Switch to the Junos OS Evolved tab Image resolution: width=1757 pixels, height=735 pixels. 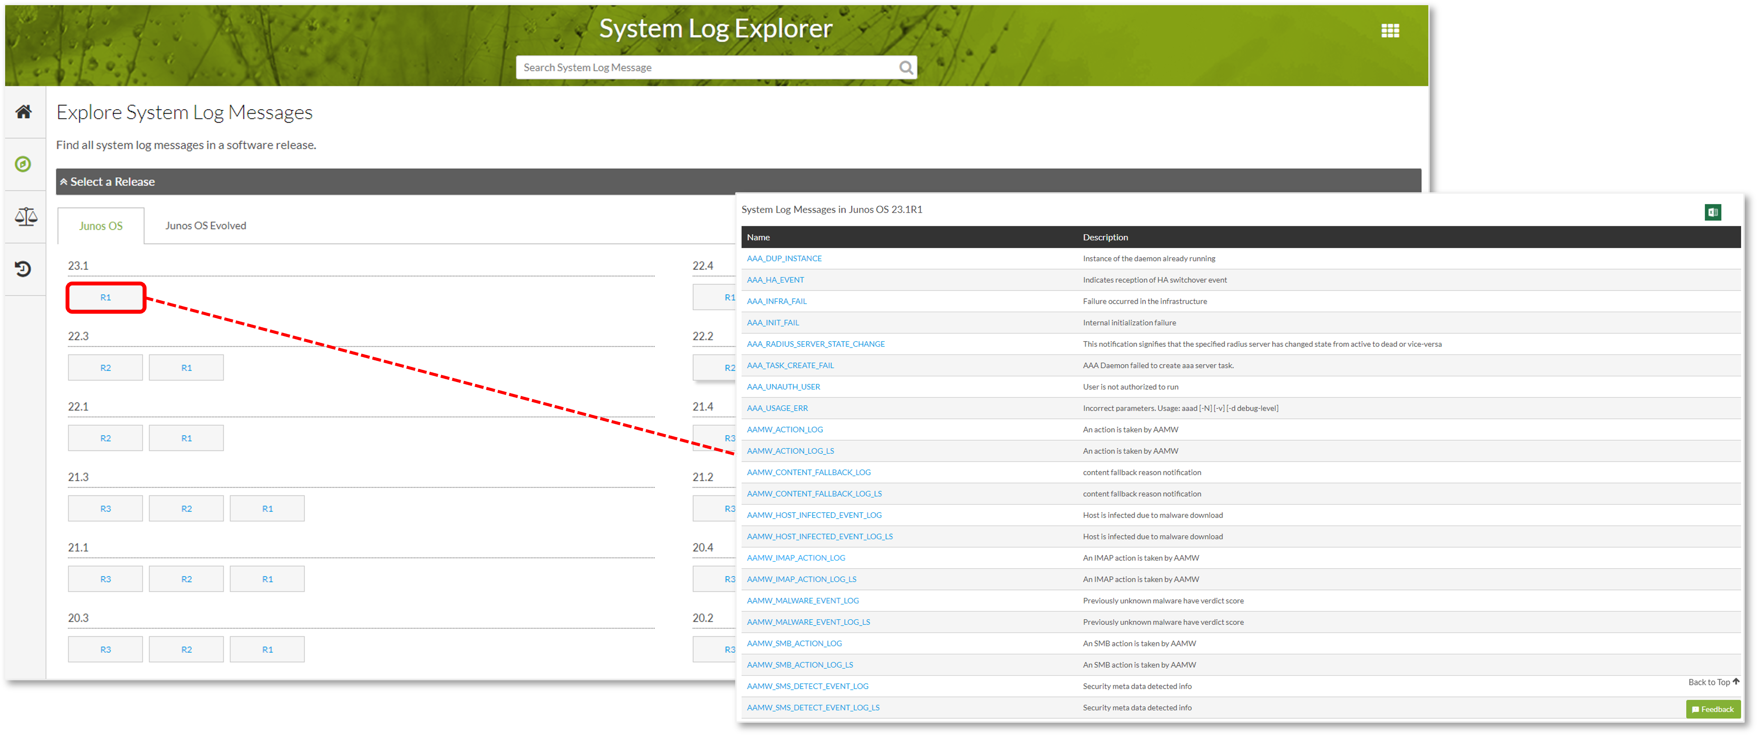pos(205,226)
